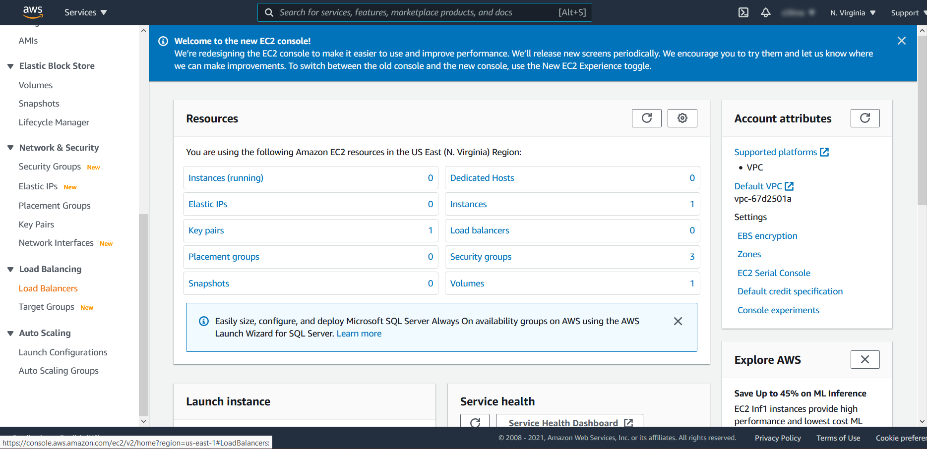Open Zones settings
Image resolution: width=927 pixels, height=449 pixels.
(749, 254)
